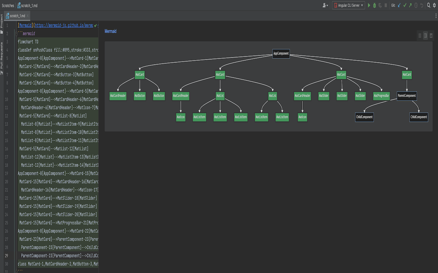Close the scratch_1.md tab
Screen dimensions: 438x273
coord(28,16)
